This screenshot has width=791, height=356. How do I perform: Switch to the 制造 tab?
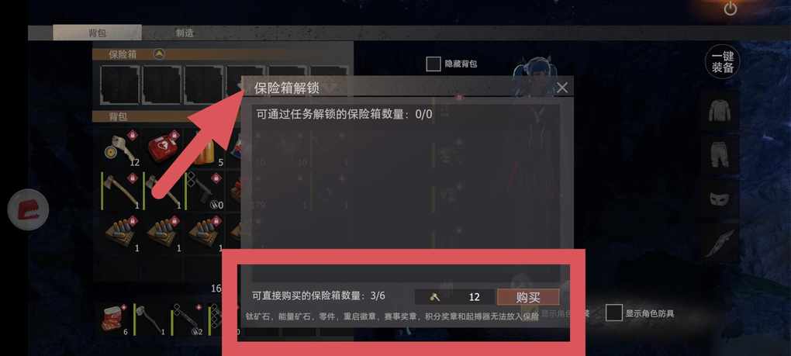coord(185,33)
